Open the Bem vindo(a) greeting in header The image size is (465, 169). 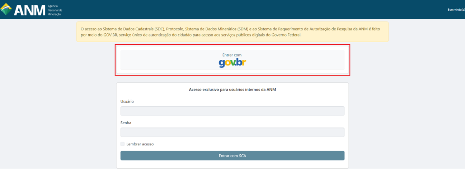click(456, 10)
